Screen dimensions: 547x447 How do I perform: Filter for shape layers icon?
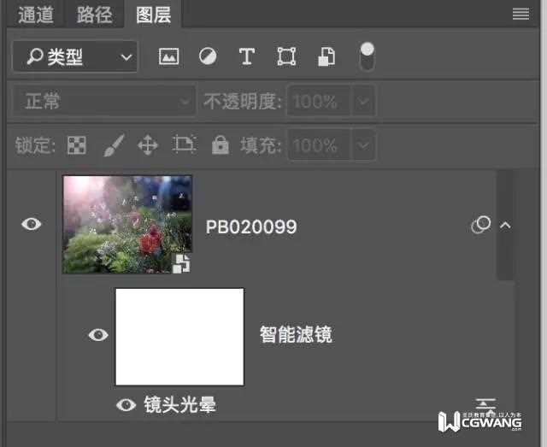coord(286,56)
